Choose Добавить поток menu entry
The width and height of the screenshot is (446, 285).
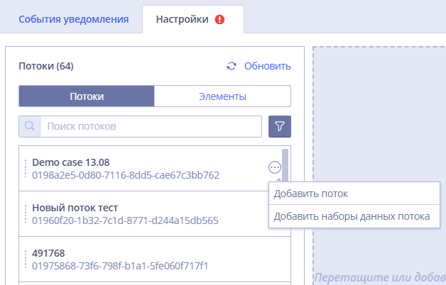[x=354, y=194]
